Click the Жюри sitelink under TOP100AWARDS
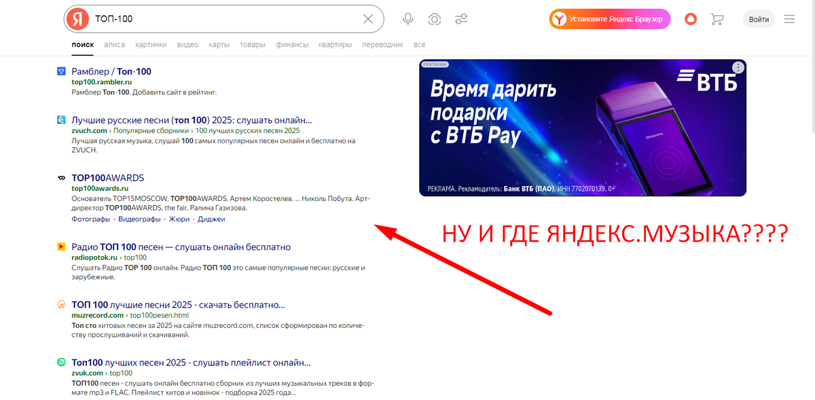 179,219
